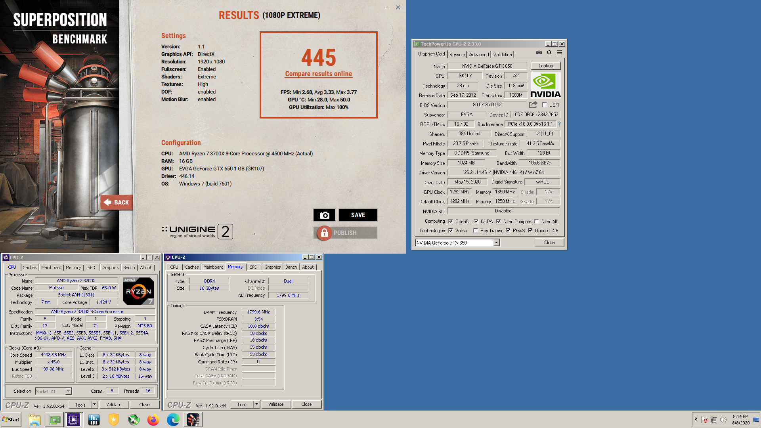Open the CPU-Z taskbar icon
761x428 pixels.
click(73, 420)
